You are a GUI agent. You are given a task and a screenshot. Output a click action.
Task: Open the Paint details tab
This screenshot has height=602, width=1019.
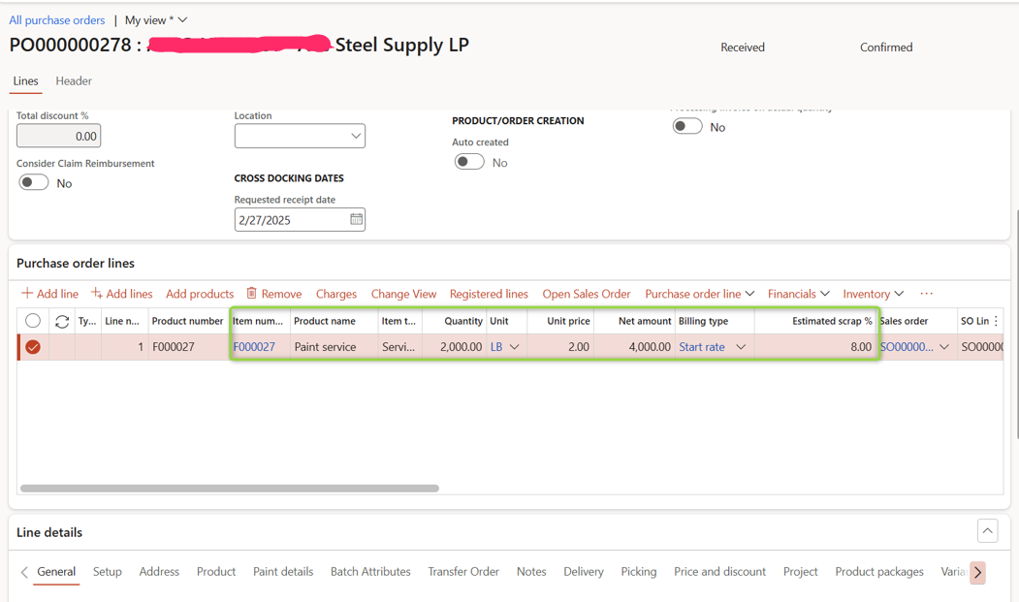click(x=283, y=572)
